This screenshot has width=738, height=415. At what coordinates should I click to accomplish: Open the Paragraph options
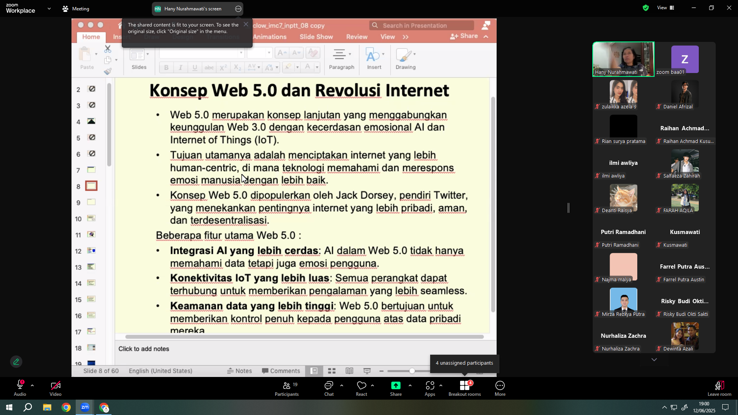click(x=341, y=59)
